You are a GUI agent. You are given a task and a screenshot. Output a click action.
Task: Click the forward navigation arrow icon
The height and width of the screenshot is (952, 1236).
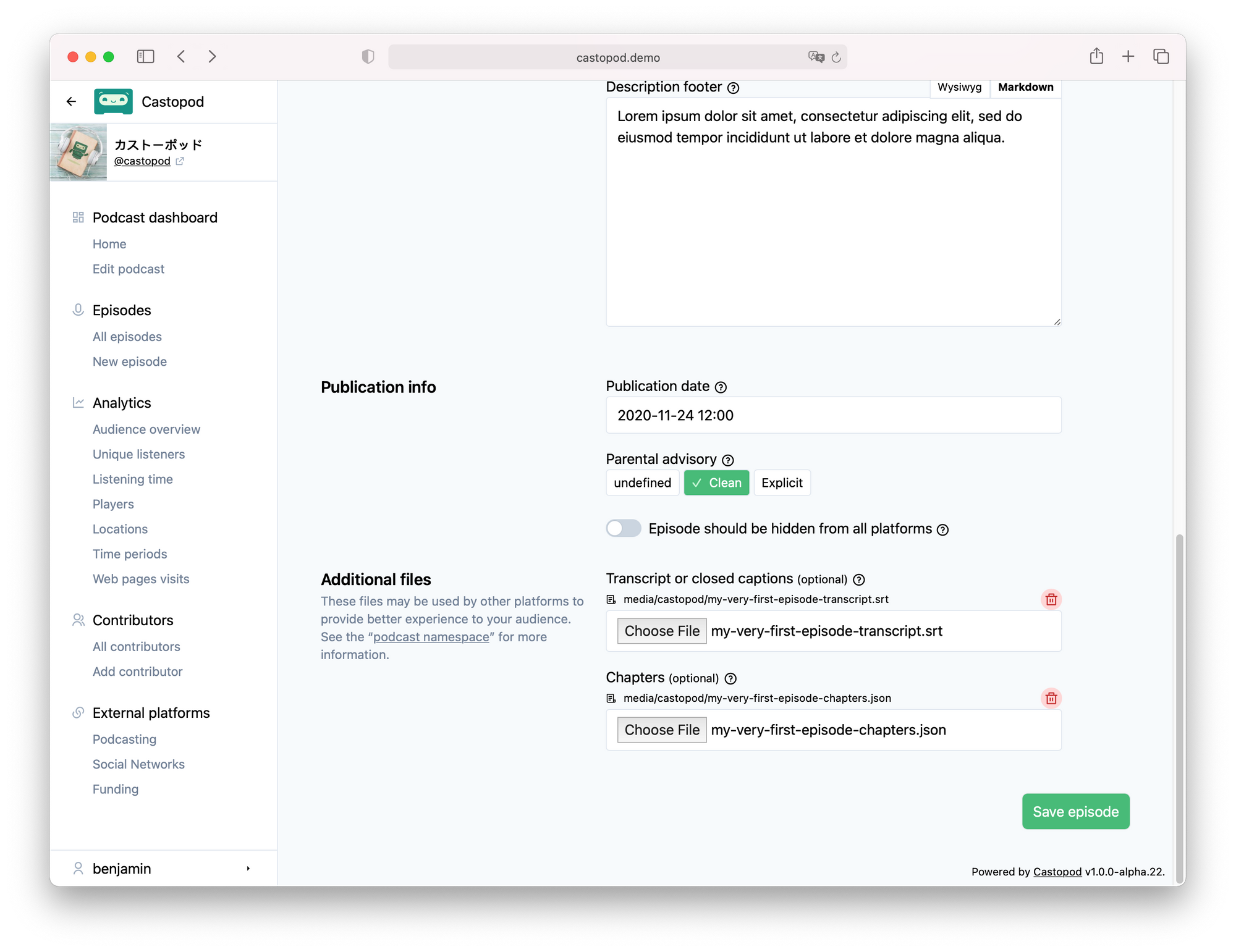(x=213, y=57)
